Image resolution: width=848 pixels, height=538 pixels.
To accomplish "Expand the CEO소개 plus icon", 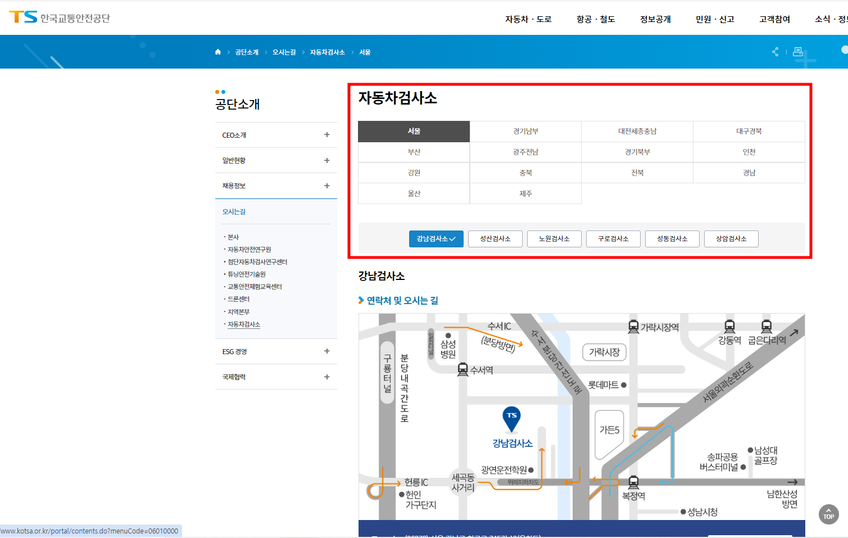I will click(x=326, y=135).
